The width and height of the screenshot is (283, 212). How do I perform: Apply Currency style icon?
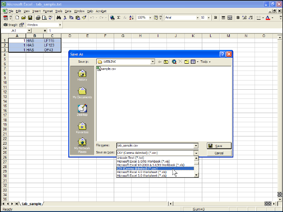pyautogui.click(x=238, y=18)
